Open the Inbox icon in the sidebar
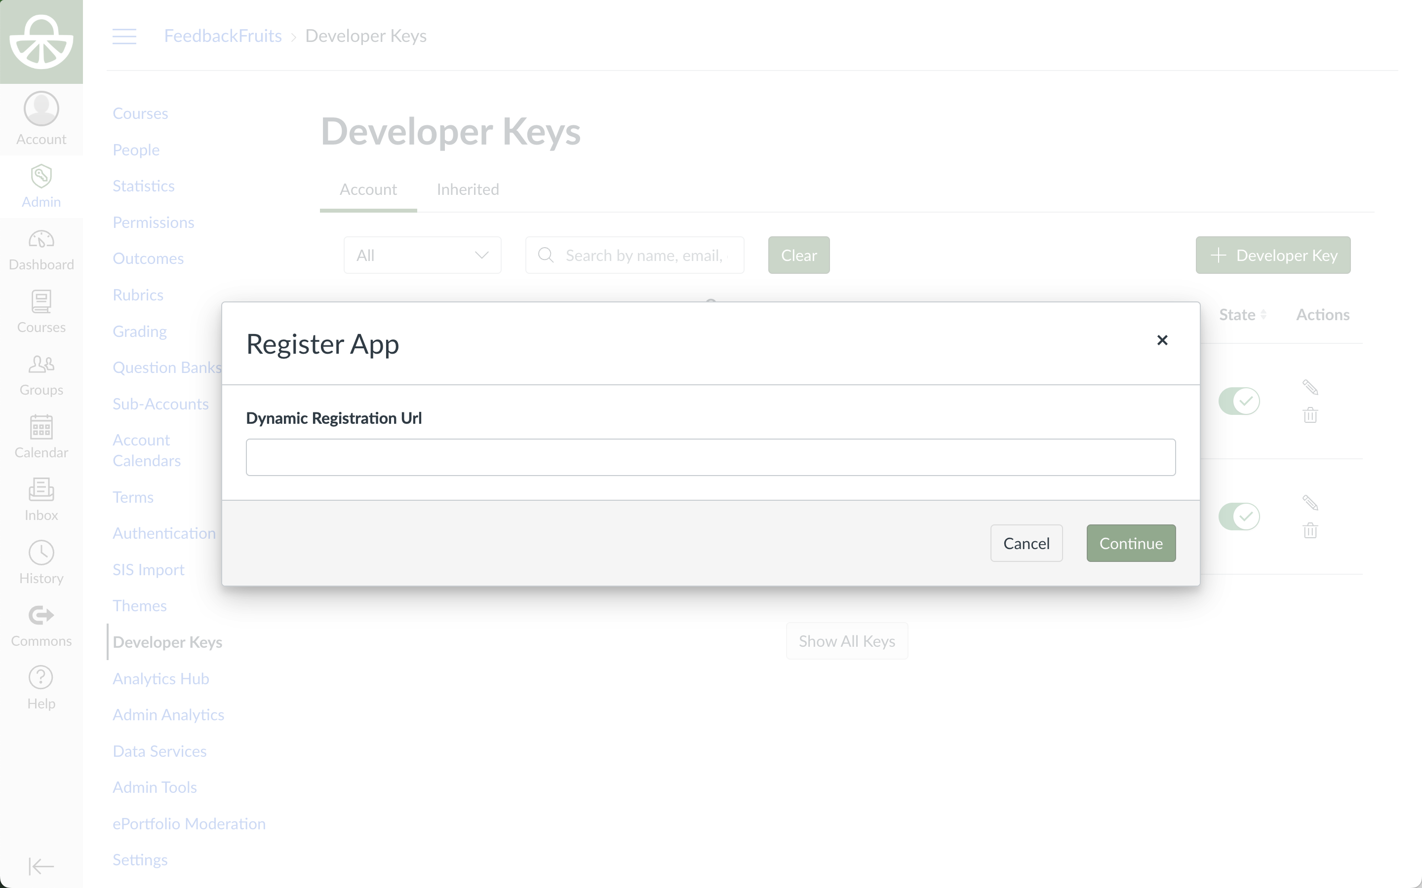The height and width of the screenshot is (888, 1422). pyautogui.click(x=41, y=490)
